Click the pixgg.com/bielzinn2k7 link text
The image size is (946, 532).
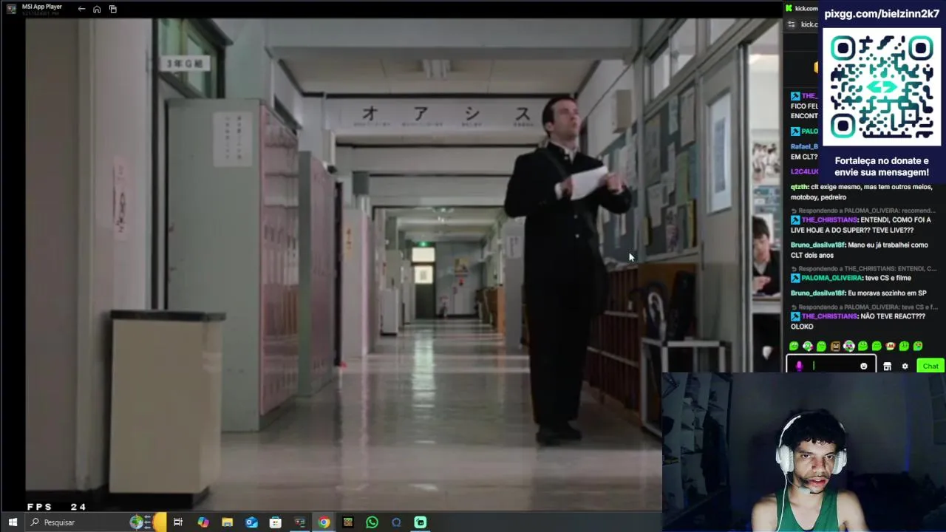(881, 14)
